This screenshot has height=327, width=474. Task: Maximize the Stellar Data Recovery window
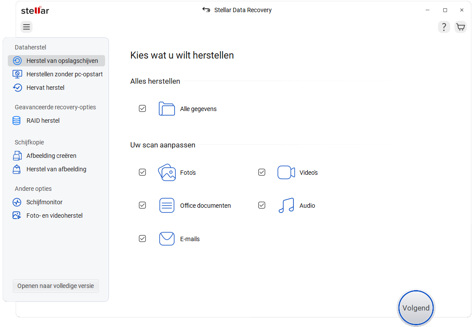[x=445, y=10]
